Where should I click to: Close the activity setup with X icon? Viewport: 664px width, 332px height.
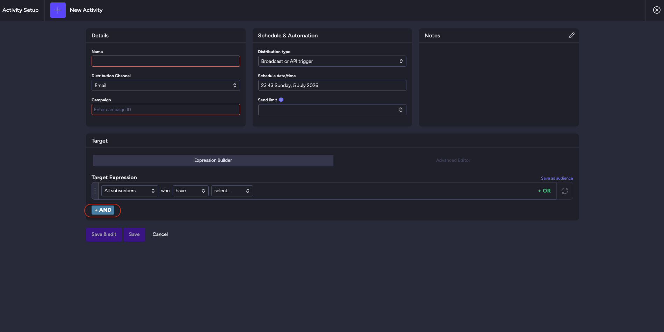[657, 10]
